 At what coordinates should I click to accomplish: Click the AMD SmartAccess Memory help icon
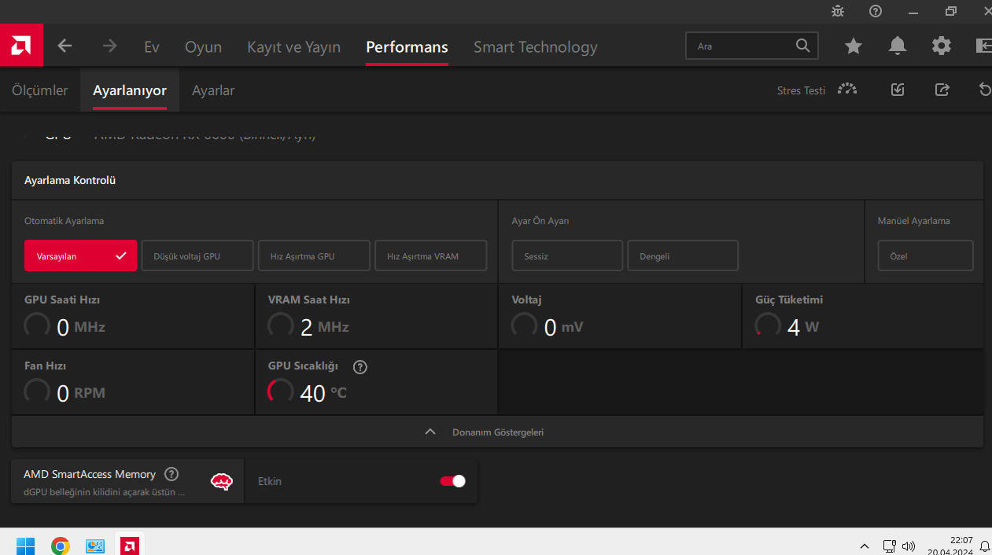tap(171, 474)
